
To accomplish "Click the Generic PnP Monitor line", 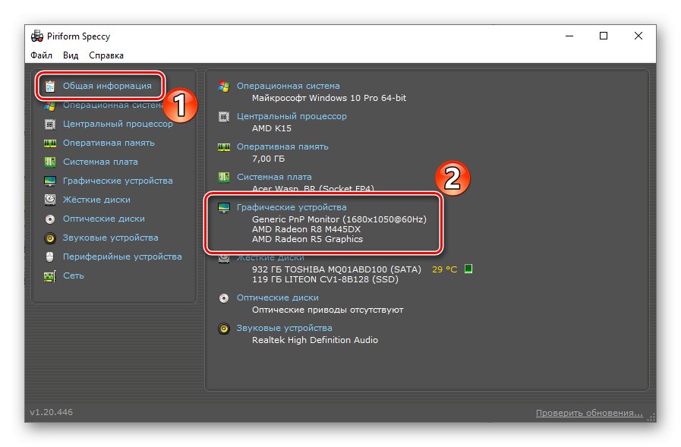I will pos(339,219).
